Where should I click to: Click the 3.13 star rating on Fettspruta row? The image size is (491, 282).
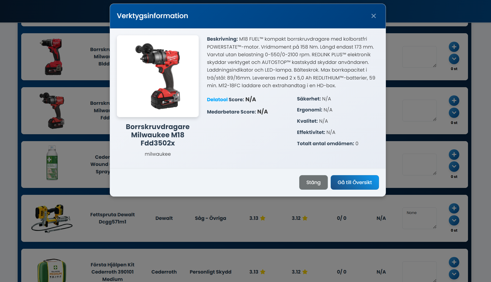click(x=257, y=218)
